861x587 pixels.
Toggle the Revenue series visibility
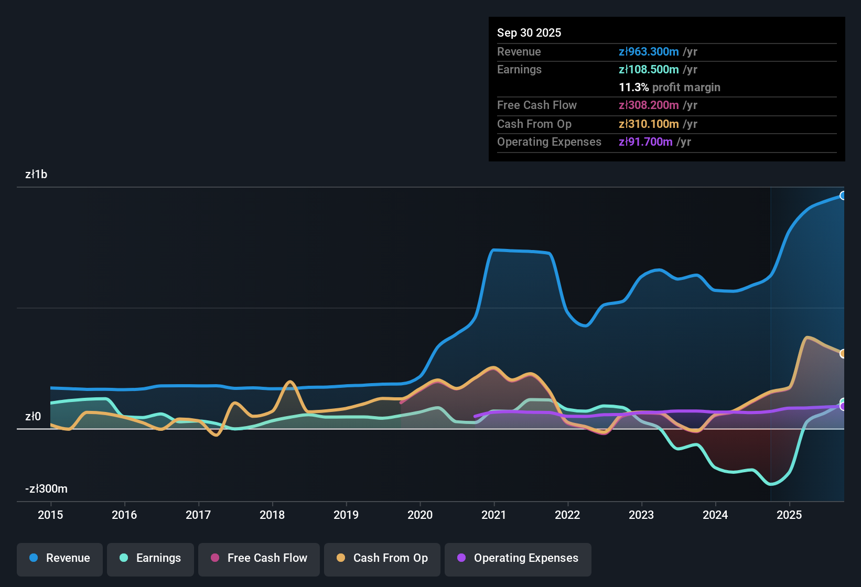coord(59,558)
